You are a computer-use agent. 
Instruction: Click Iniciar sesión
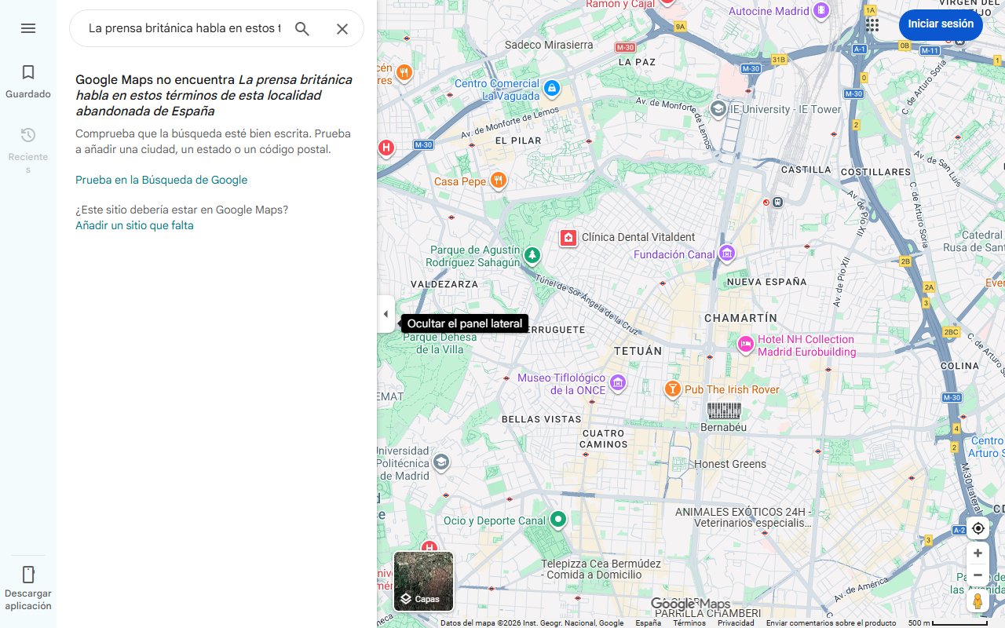(x=941, y=24)
